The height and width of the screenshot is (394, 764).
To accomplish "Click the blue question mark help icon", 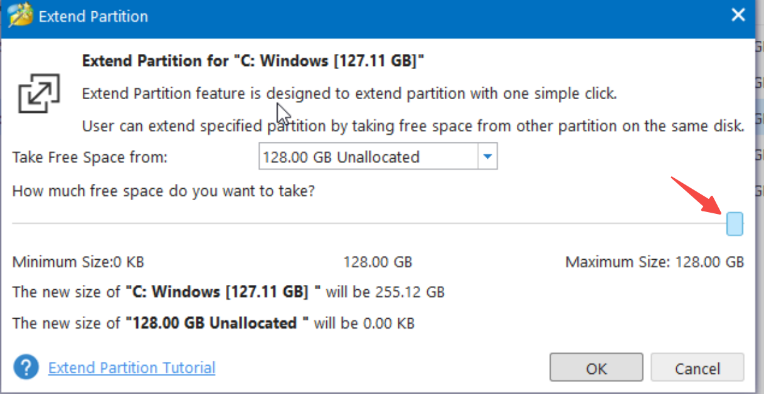I will point(26,367).
